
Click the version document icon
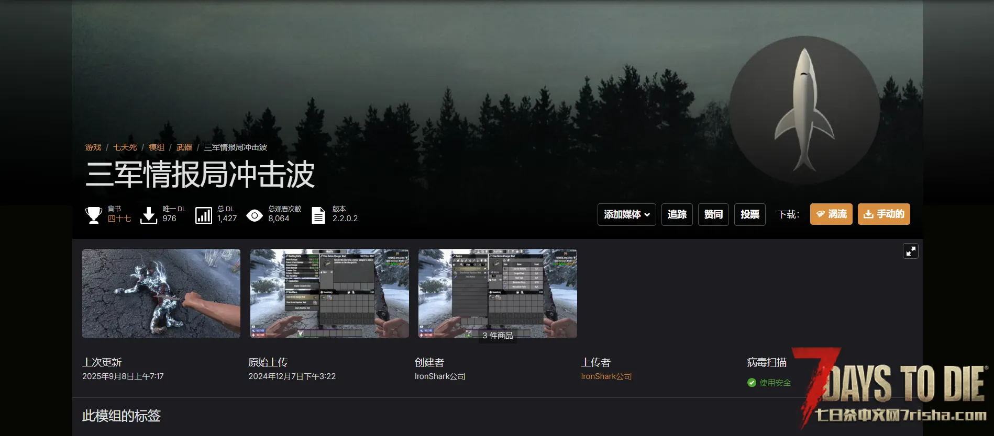click(x=318, y=215)
